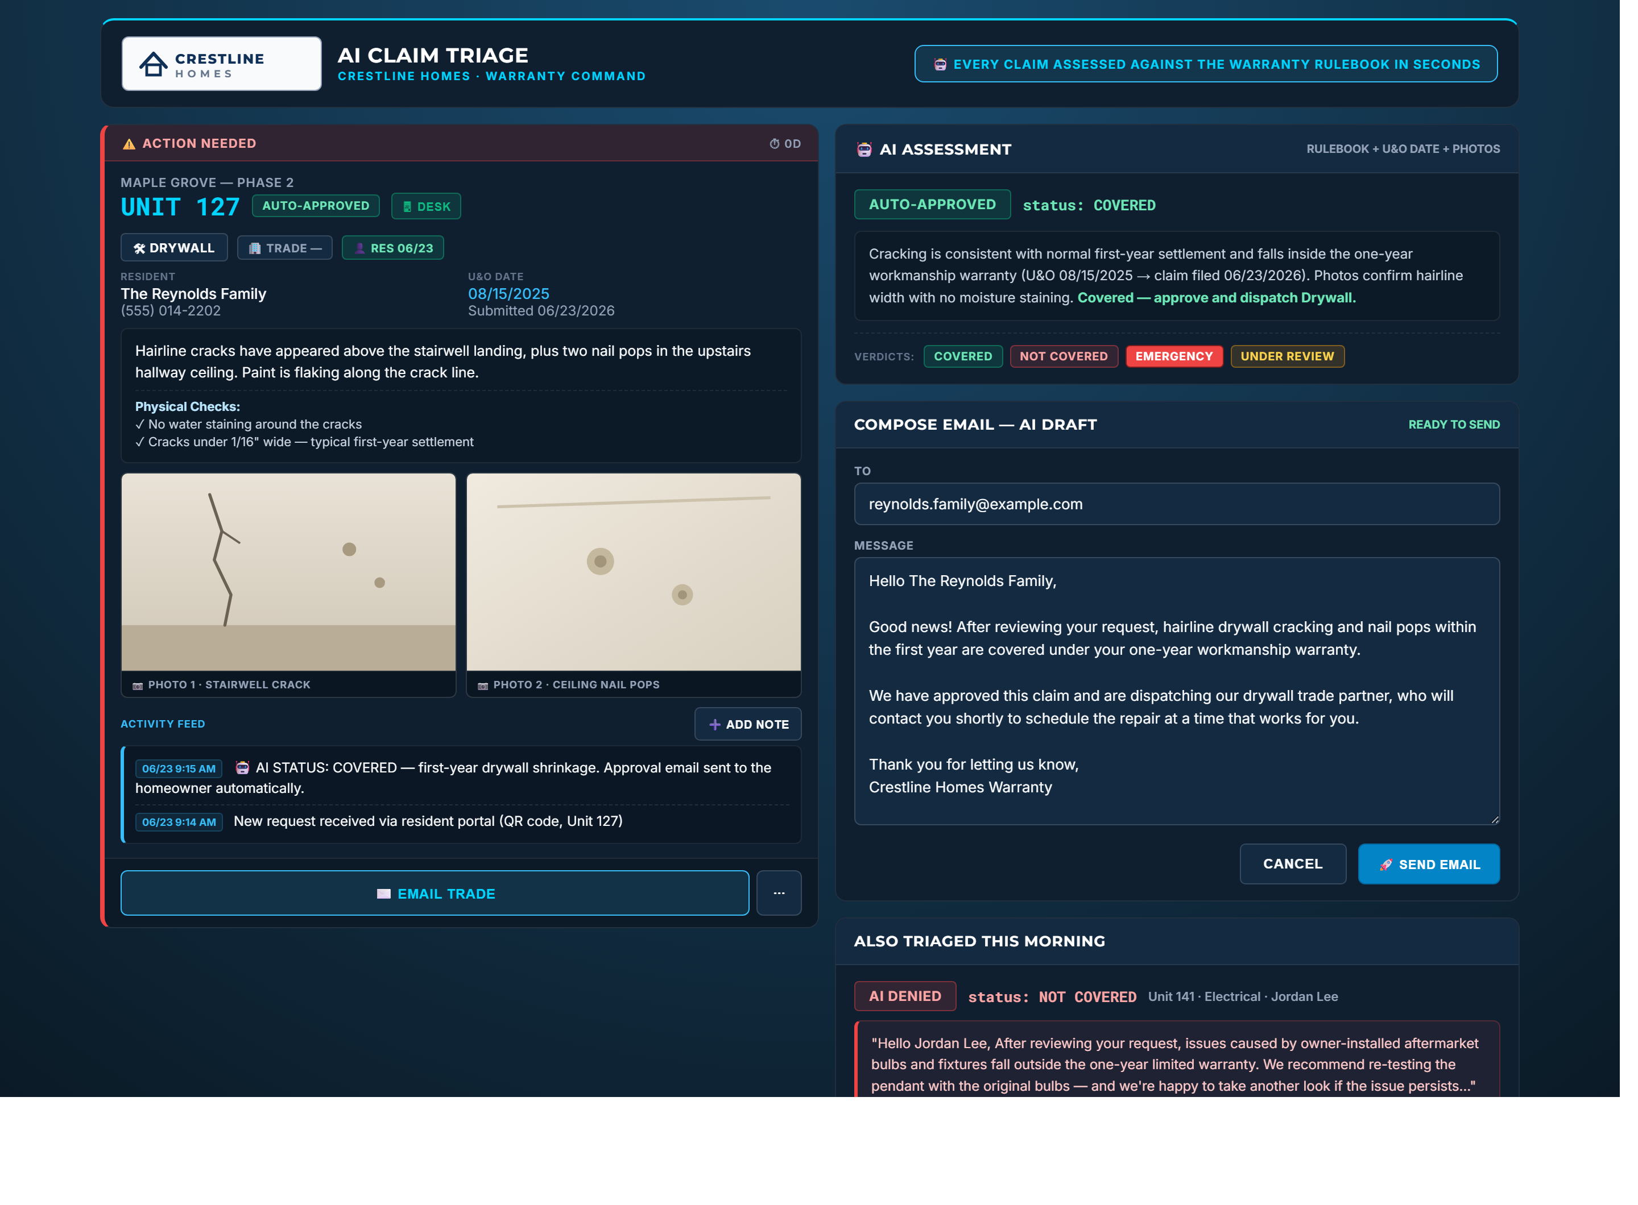Send the drafted email
The height and width of the screenshot is (1205, 1638).
pyautogui.click(x=1429, y=863)
